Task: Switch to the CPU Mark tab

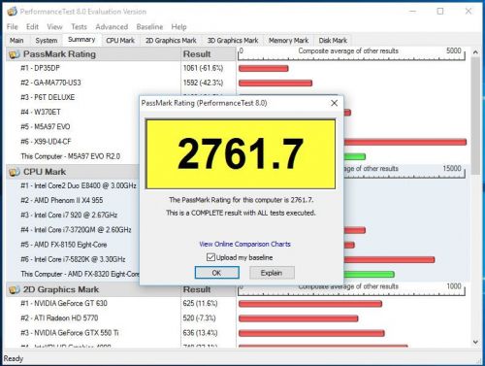Action: (x=120, y=41)
